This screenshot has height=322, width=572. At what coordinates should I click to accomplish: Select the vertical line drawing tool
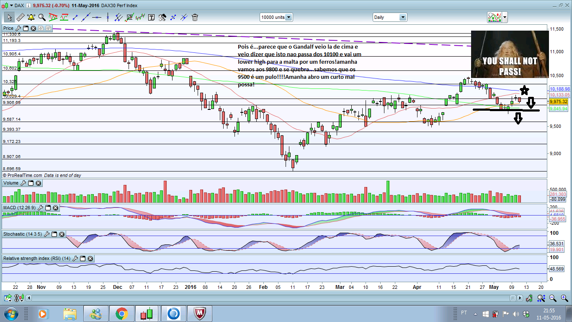tap(108, 17)
